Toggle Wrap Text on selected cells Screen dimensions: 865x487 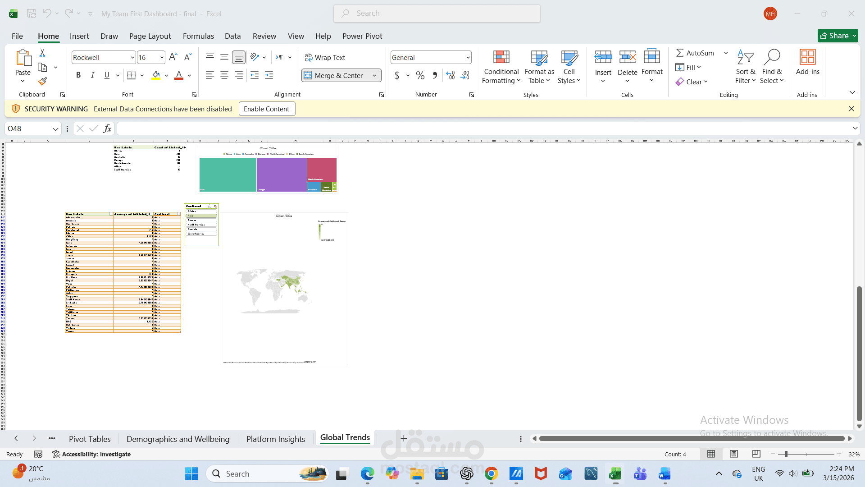point(325,57)
